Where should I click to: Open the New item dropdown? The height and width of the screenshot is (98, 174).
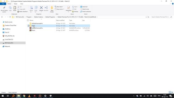(59, 7)
